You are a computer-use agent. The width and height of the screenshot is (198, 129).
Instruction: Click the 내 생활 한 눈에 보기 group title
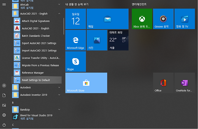[x=77, y=4]
